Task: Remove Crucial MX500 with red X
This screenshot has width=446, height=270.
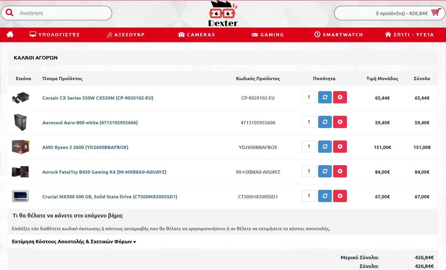Action: (x=340, y=196)
